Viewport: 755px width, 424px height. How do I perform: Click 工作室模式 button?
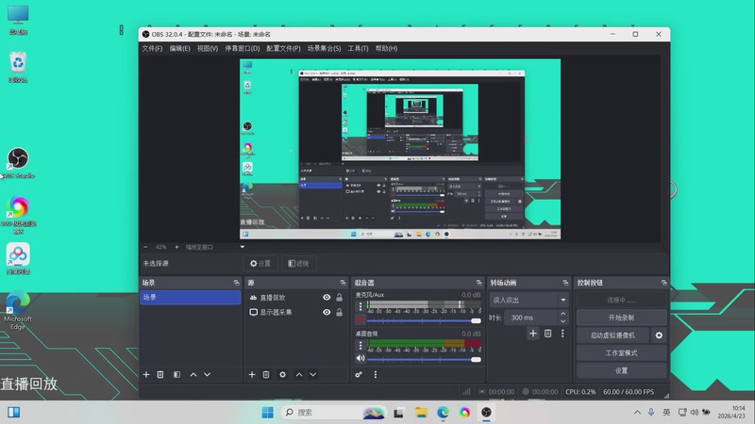[621, 352]
